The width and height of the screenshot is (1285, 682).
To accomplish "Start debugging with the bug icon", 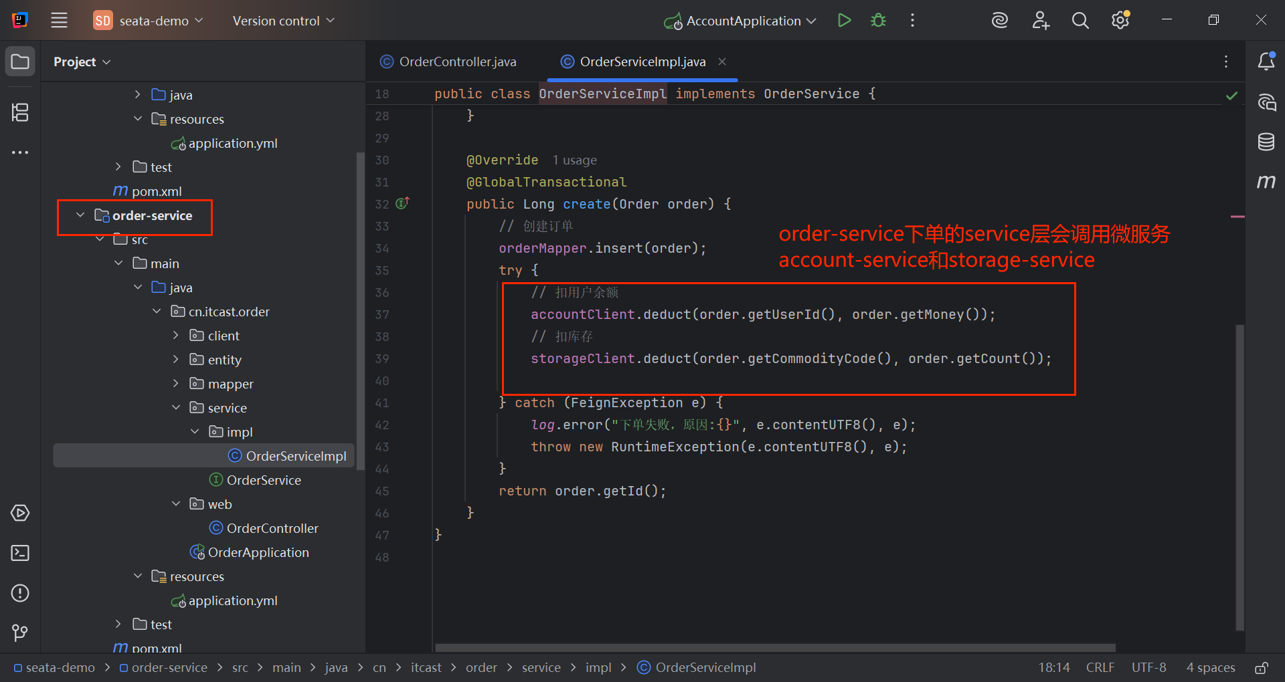I will point(878,20).
